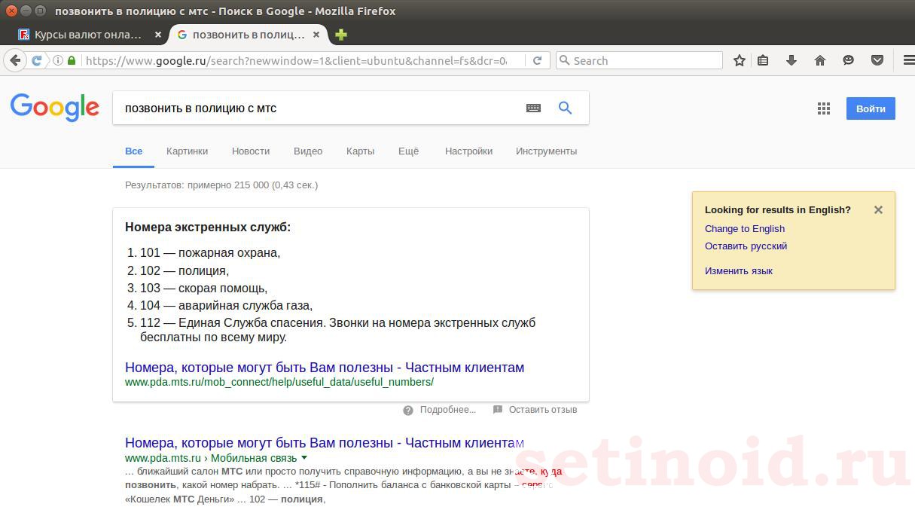The height and width of the screenshot is (513, 915).
Task: Click the heading «Номера экстренных служб:»
Action: 208,227
